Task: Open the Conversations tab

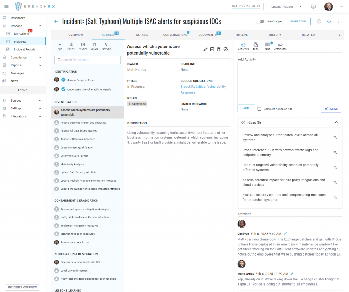Action: click(176, 35)
